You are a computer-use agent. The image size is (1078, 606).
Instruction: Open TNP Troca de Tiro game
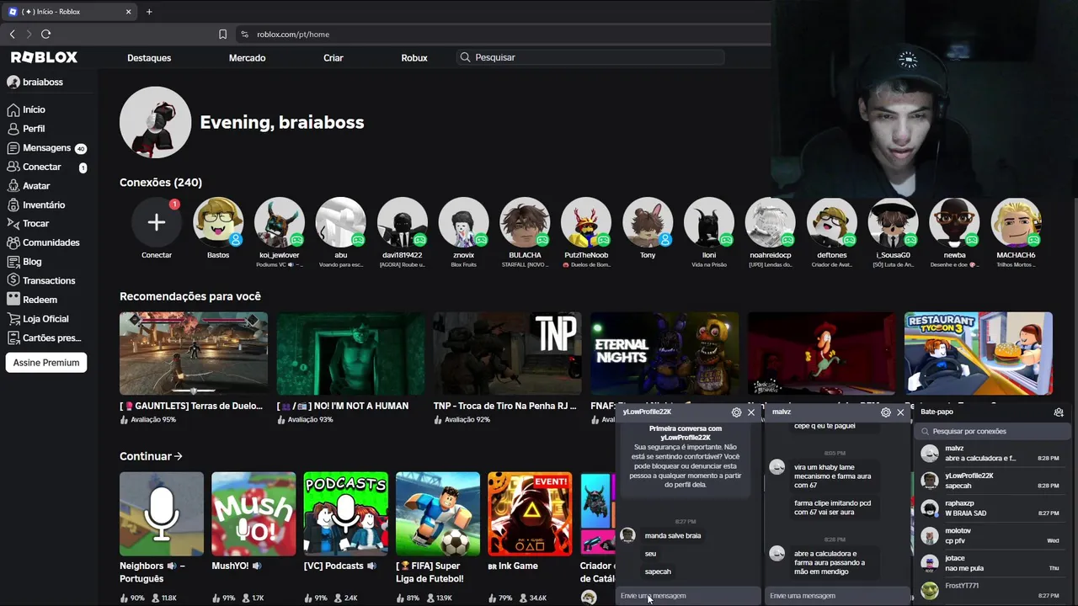[x=508, y=353]
